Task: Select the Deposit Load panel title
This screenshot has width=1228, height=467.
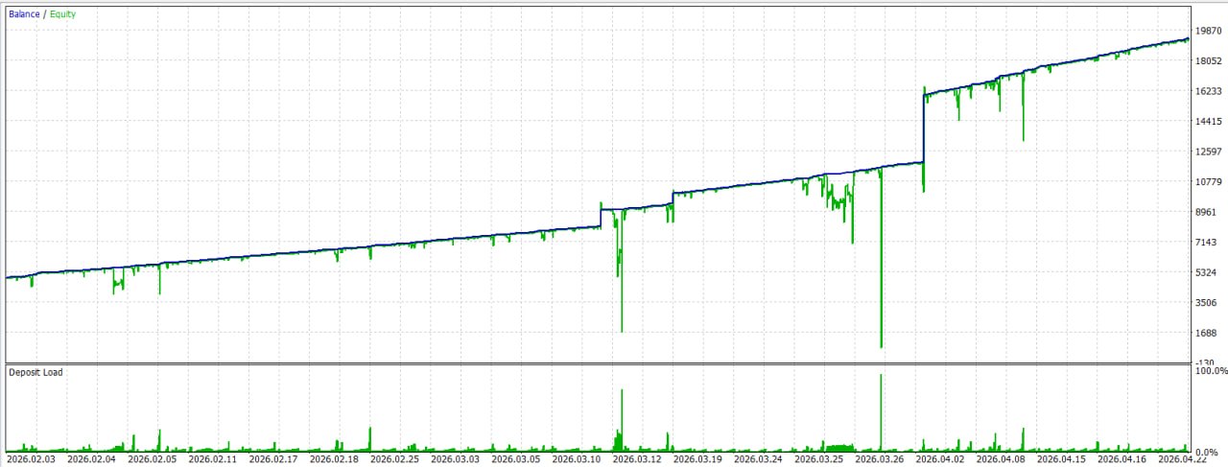Action: coord(35,372)
